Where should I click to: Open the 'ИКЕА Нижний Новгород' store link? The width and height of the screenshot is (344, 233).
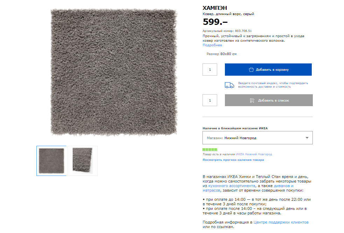click(254, 154)
